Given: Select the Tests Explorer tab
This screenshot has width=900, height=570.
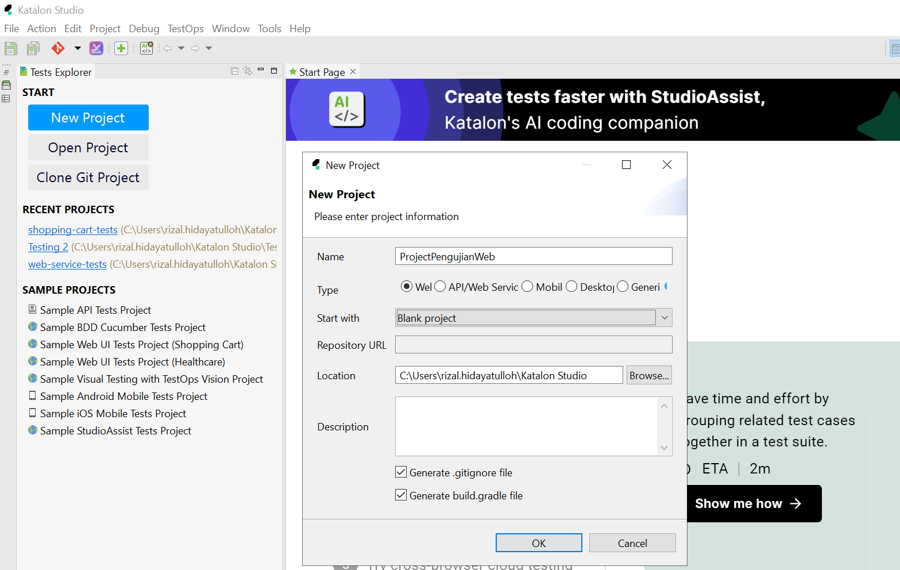Looking at the screenshot, I should click(x=56, y=72).
